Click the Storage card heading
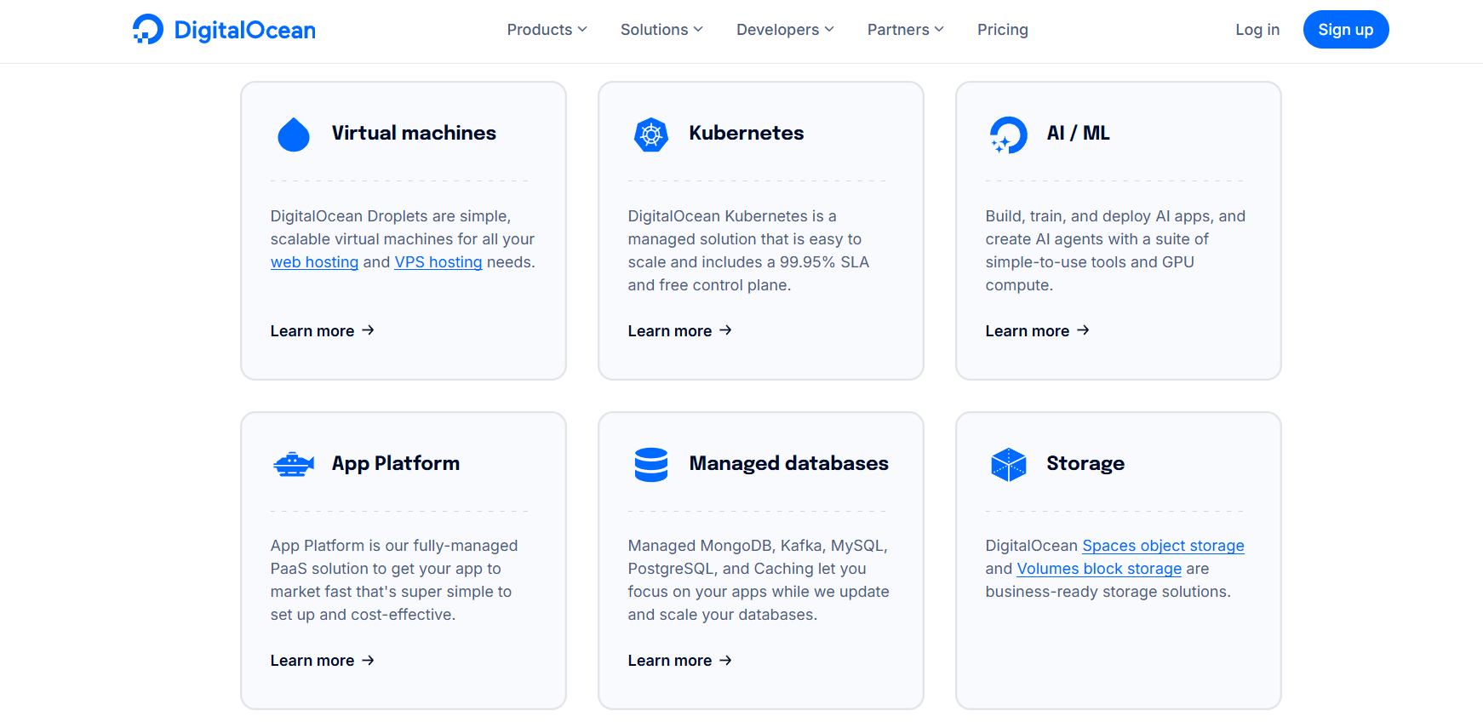Screen dimensions: 1483x722 pos(1085,463)
